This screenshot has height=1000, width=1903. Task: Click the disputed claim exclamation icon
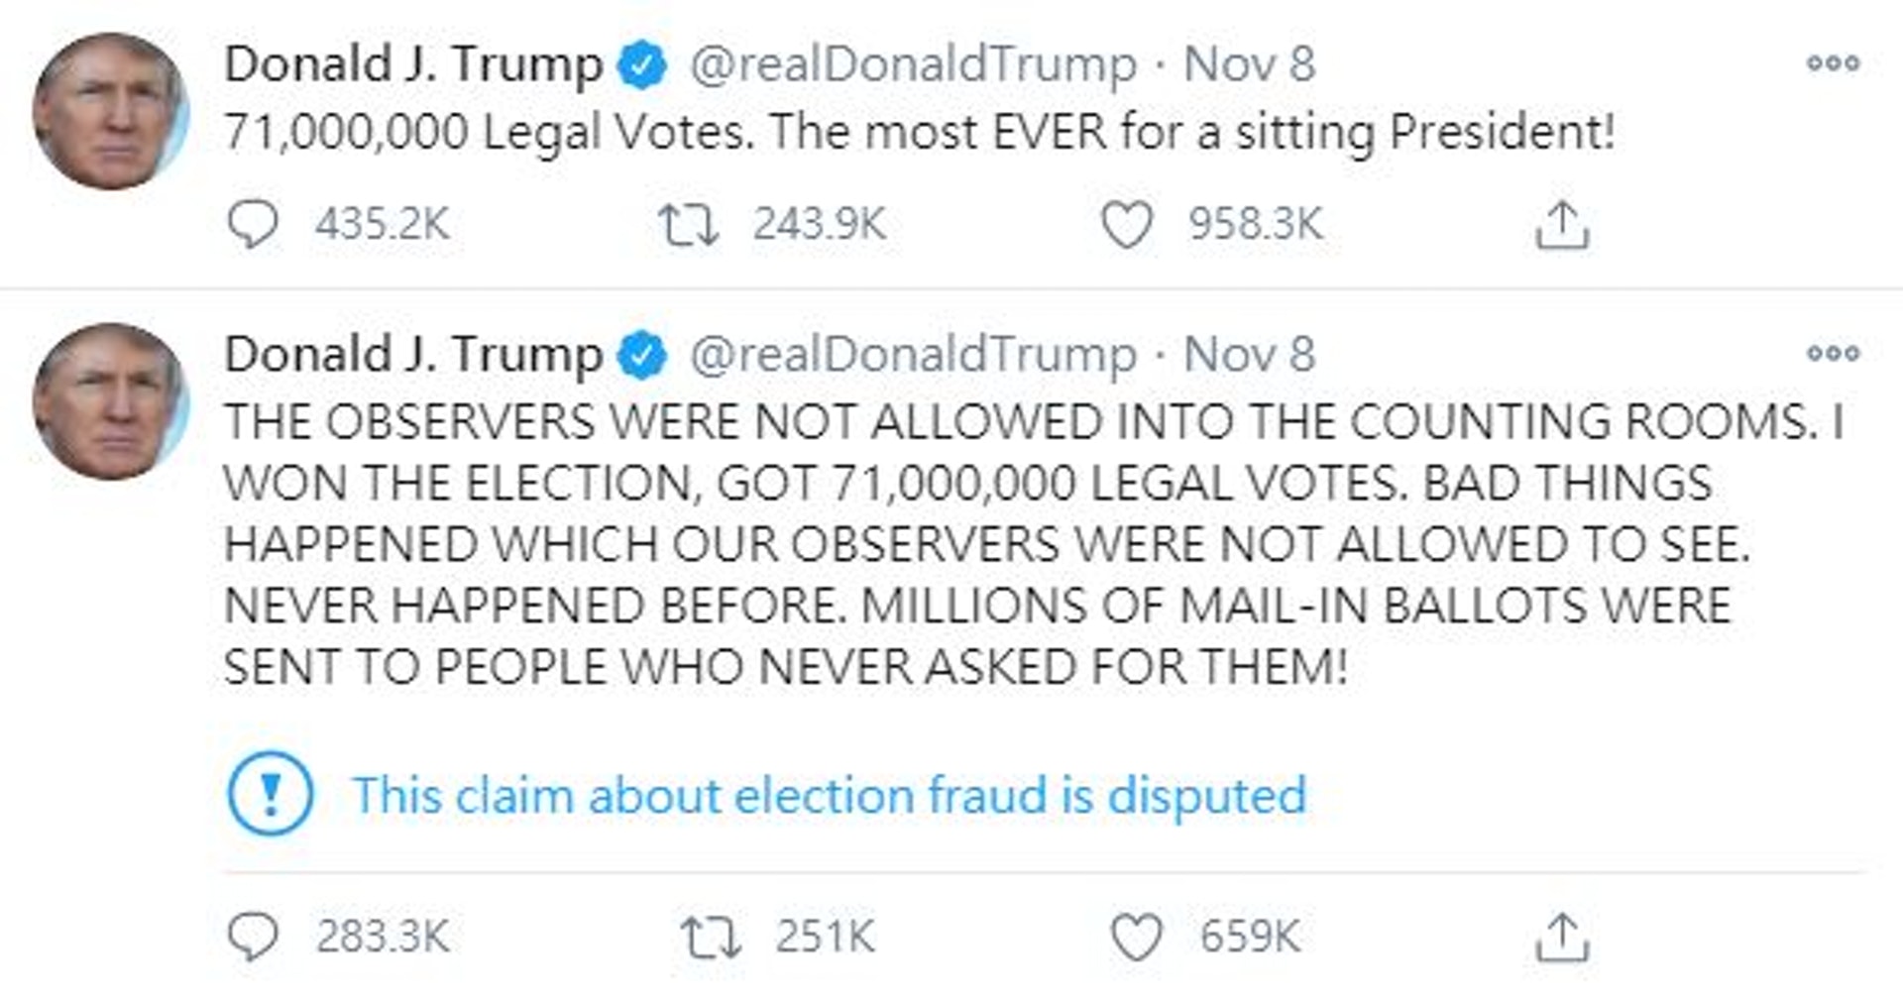[270, 794]
